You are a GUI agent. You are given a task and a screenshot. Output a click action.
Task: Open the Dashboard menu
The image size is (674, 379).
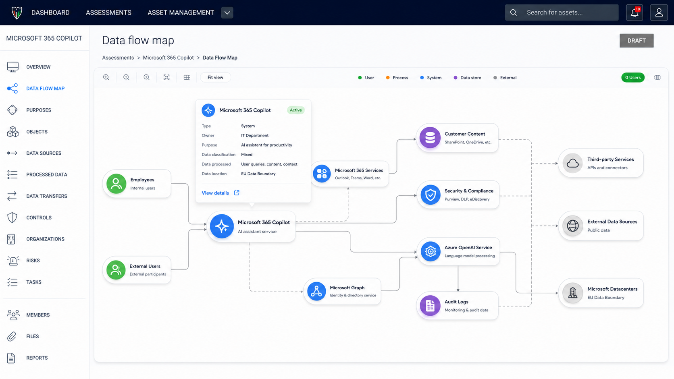pyautogui.click(x=50, y=12)
